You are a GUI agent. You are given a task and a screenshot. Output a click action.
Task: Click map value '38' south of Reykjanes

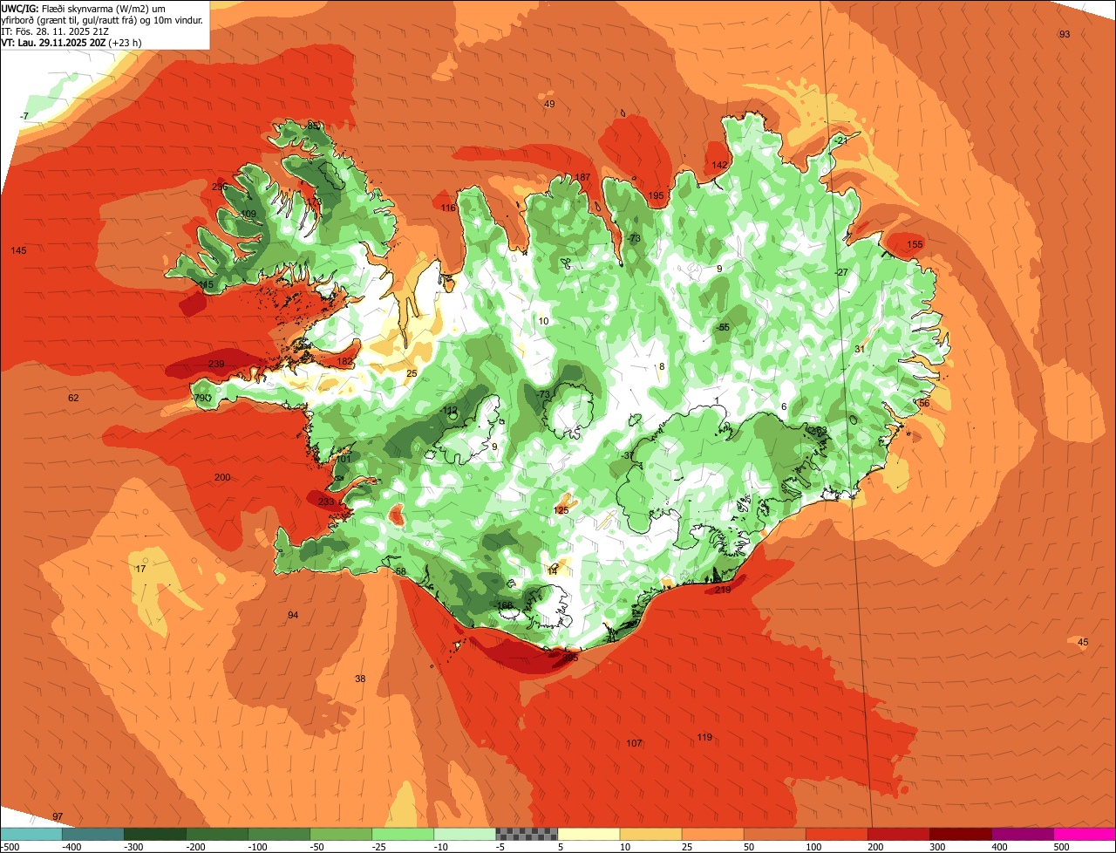(360, 679)
